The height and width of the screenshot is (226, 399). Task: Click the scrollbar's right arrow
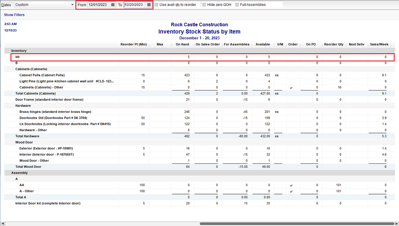396,223
